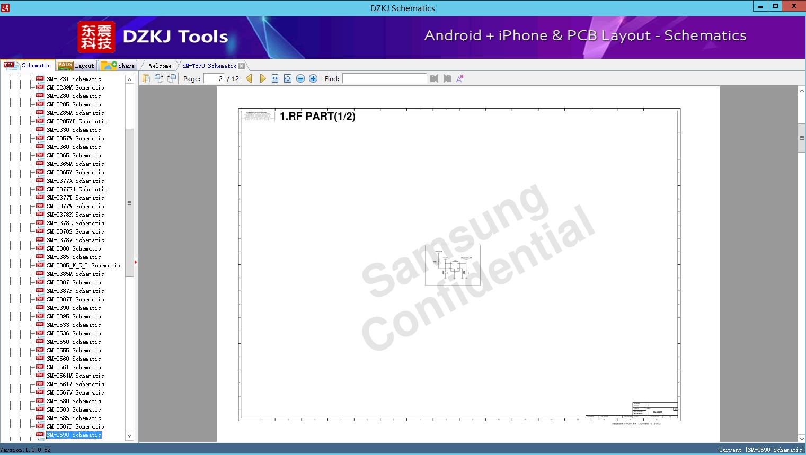The width and height of the screenshot is (806, 455).
Task: Open SM-T365M Schematic
Action: 75,164
